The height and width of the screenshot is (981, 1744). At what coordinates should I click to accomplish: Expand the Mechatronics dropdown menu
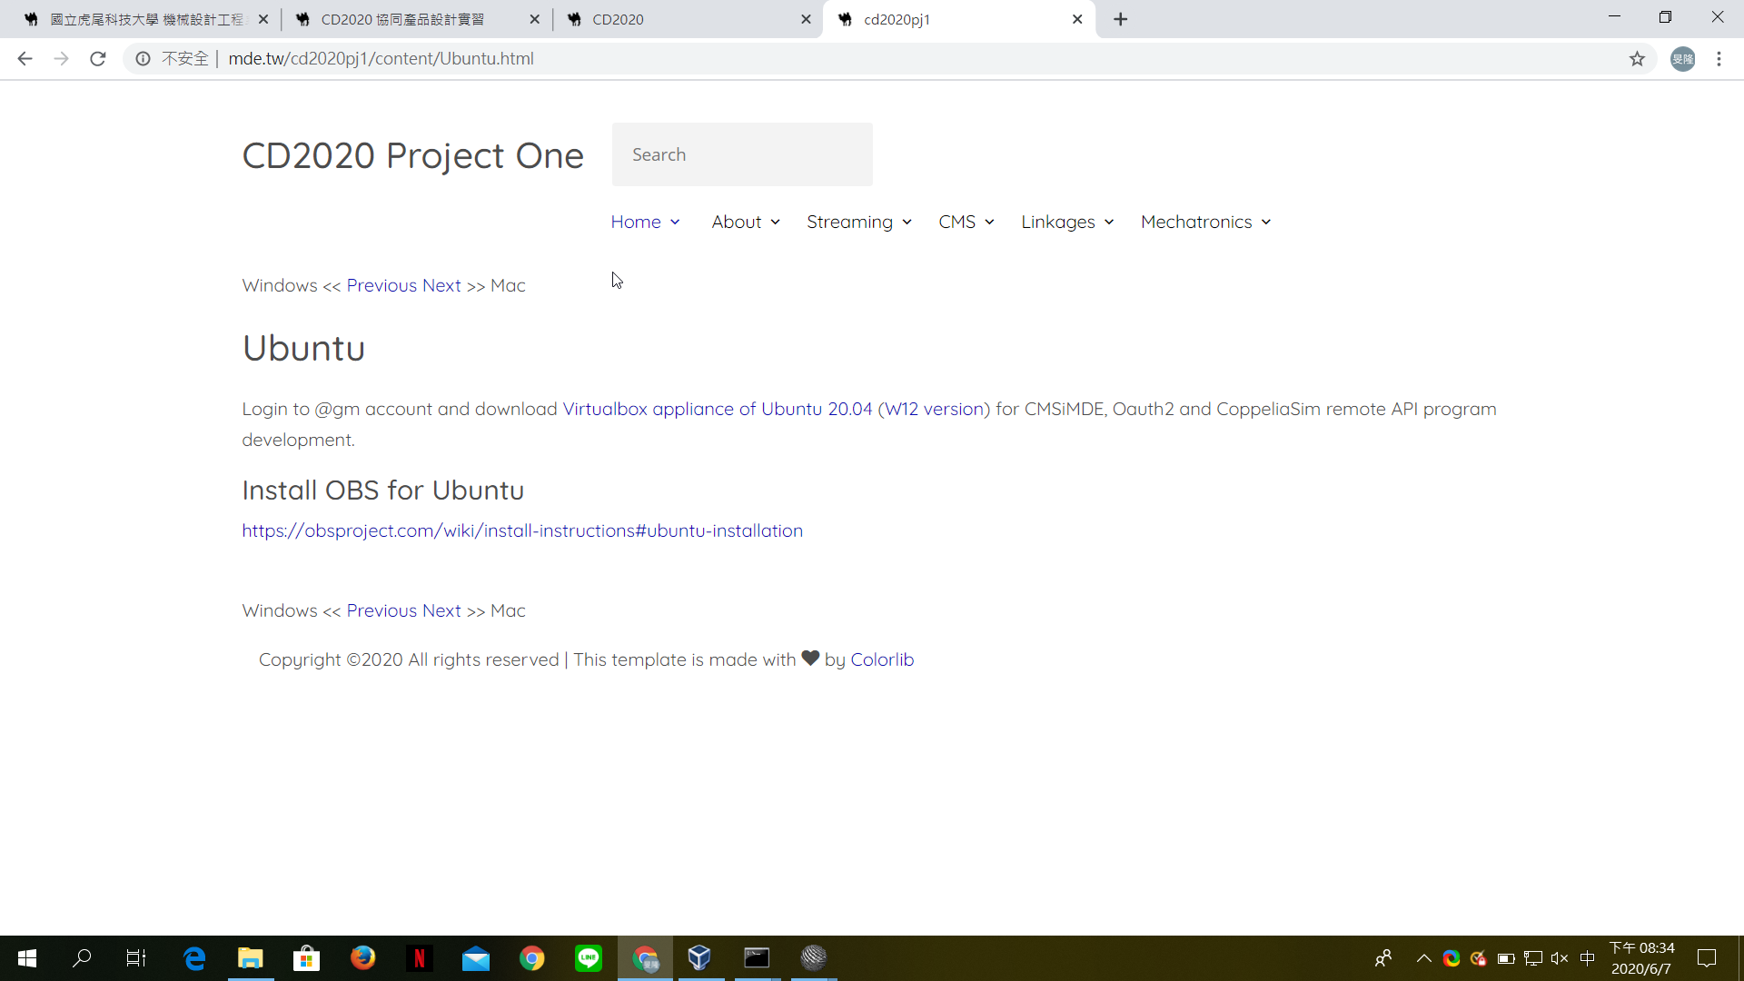[x=1205, y=222]
